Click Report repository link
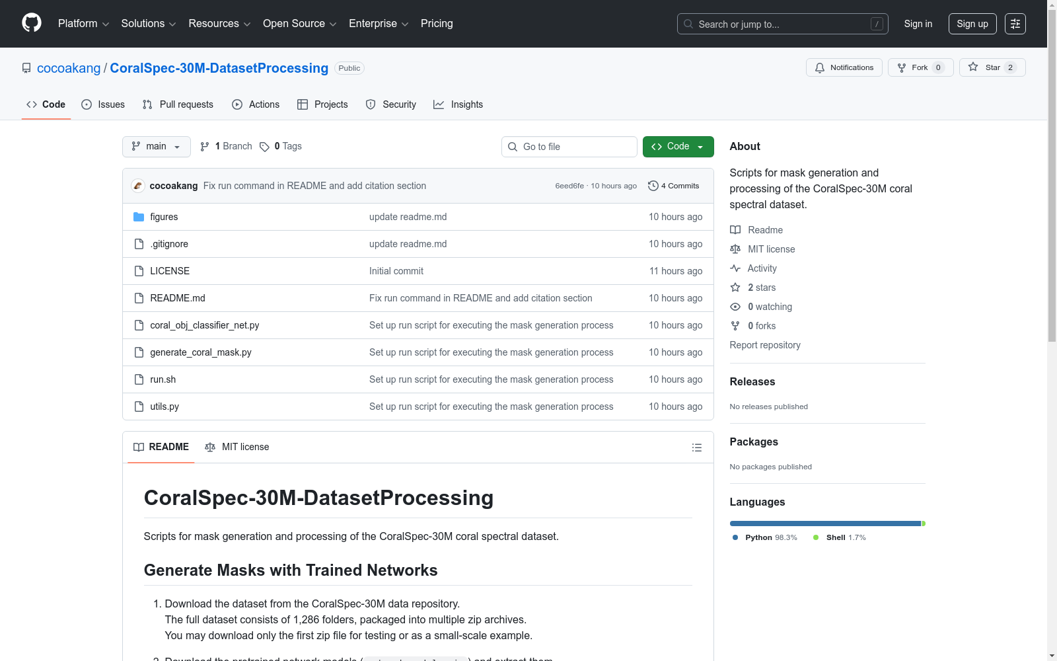Image resolution: width=1057 pixels, height=661 pixels. tap(765, 345)
